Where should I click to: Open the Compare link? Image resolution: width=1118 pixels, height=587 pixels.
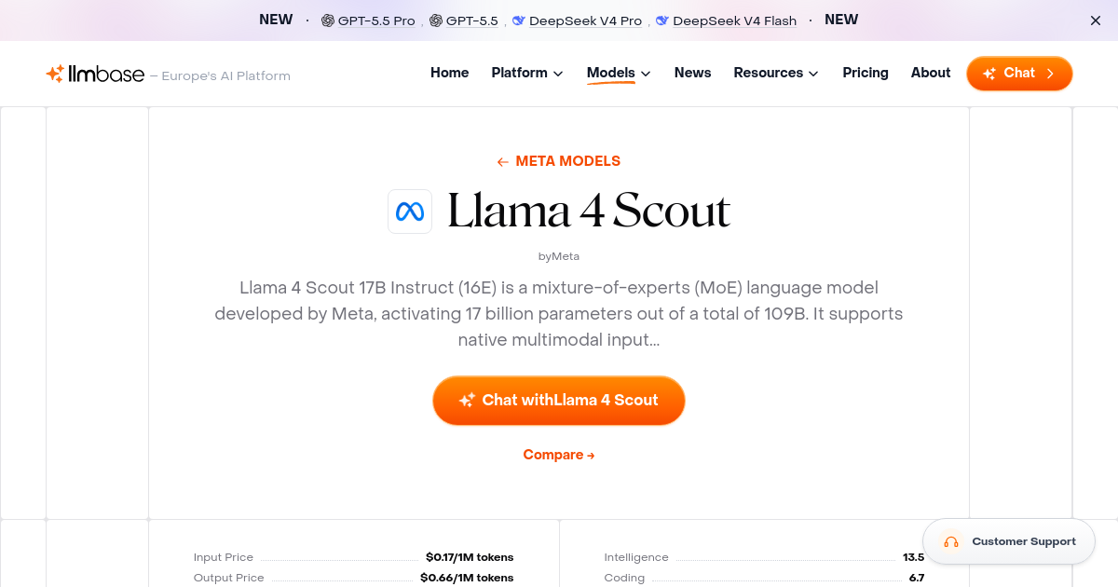coord(552,455)
